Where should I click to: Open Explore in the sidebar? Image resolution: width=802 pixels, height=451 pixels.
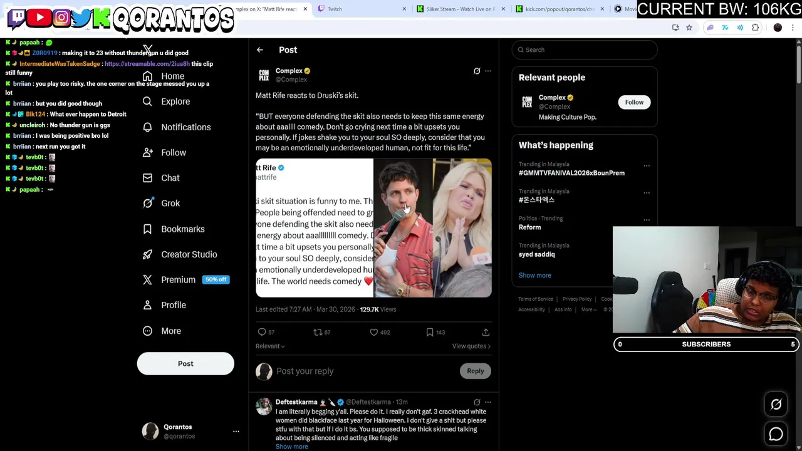pyautogui.click(x=166, y=101)
